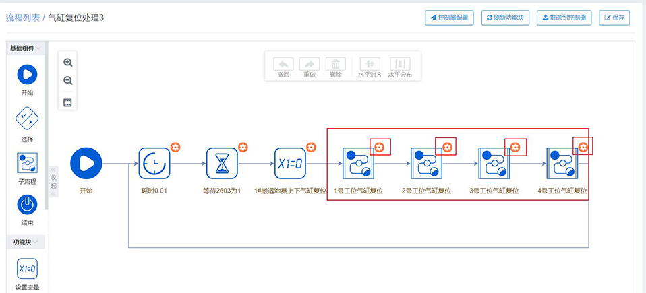Select the 1号工位气缸复位 subflow node
The width and height of the screenshot is (646, 293).
358,164
